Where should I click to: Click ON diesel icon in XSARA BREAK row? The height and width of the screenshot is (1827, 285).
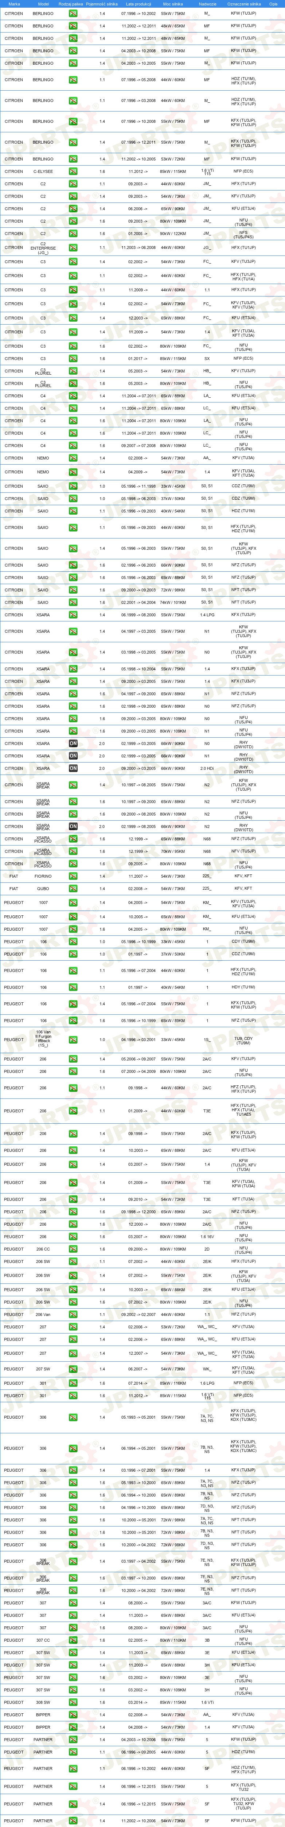[x=73, y=826]
